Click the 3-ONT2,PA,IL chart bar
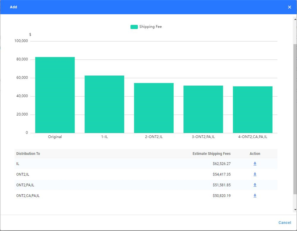The image size is (297, 231). pyautogui.click(x=203, y=109)
